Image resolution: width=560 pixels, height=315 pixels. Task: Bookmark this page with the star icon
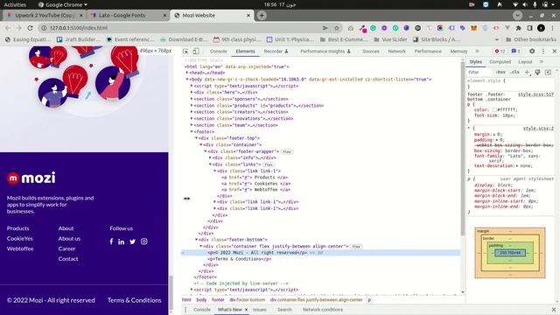pos(336,28)
